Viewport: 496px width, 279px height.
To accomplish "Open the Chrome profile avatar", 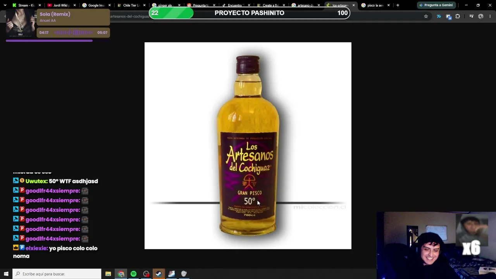I will click(481, 16).
